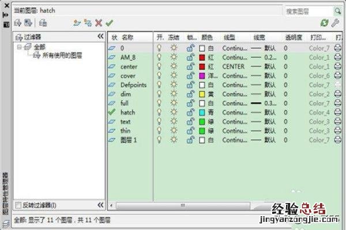Image resolution: width=346 pixels, height=230 pixels.
Task: Open layer settings wrench icon
Action: pyautogui.click(x=336, y=23)
